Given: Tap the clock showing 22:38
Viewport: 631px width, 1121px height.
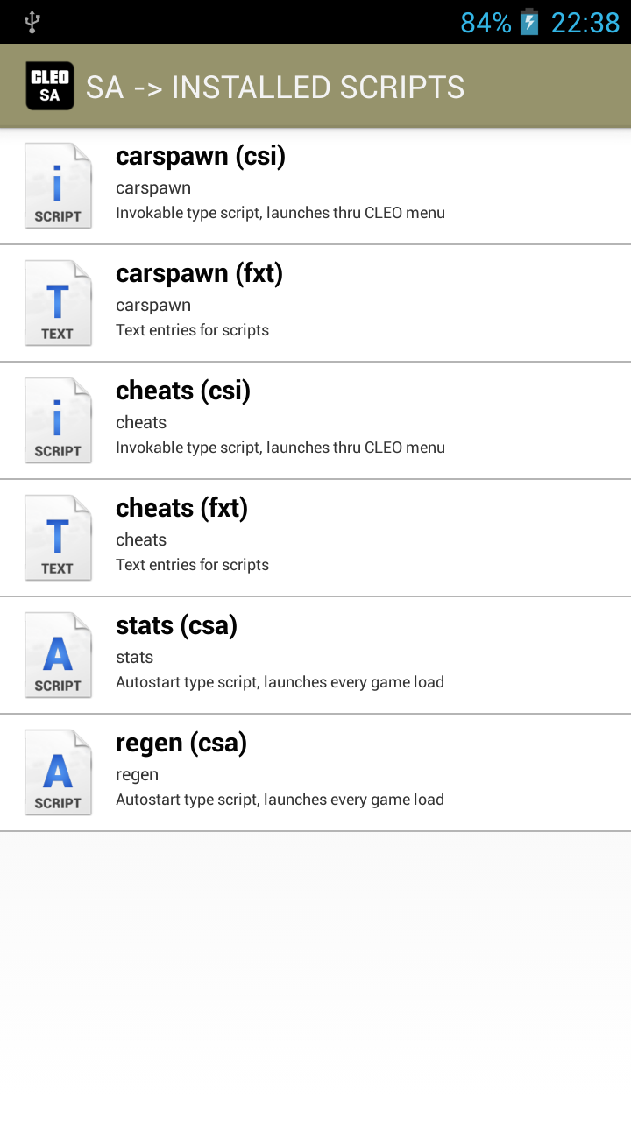Looking at the screenshot, I should [x=585, y=22].
